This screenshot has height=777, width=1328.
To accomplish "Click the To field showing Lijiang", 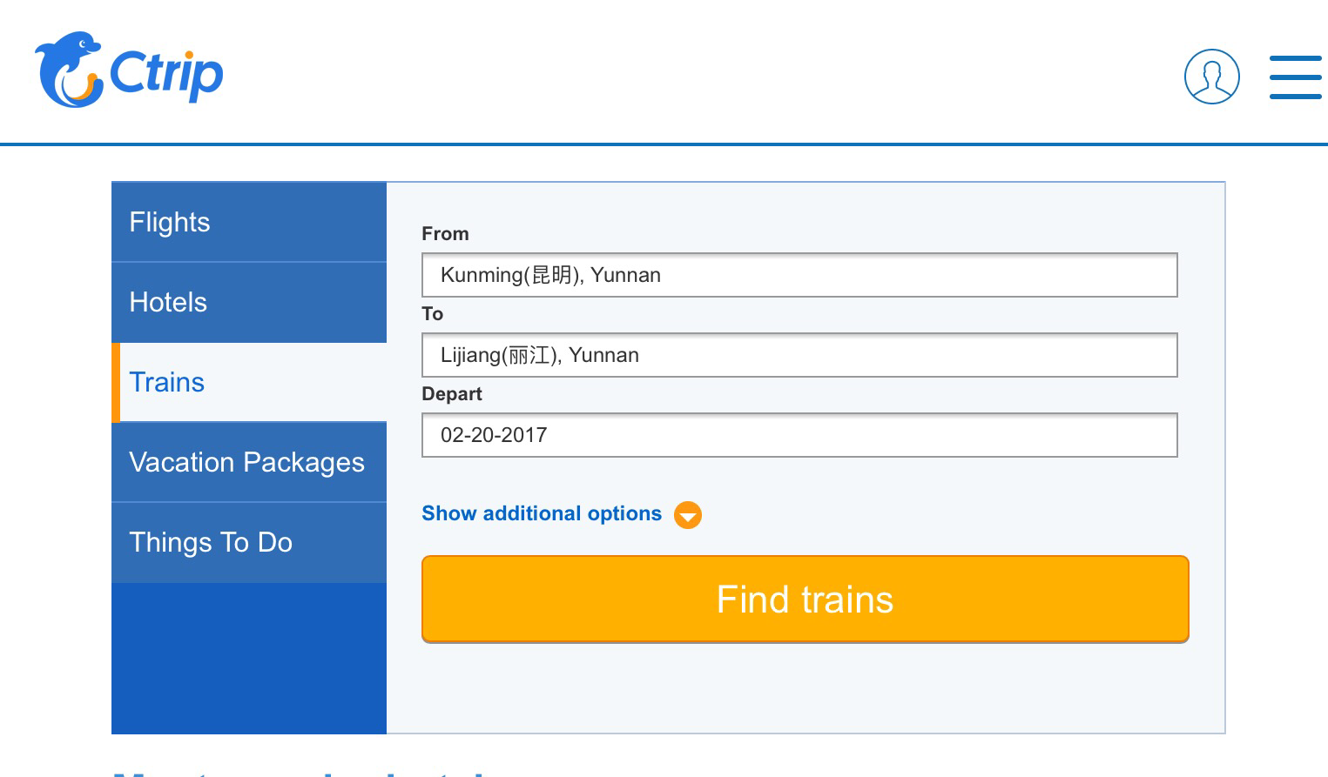I will (799, 355).
